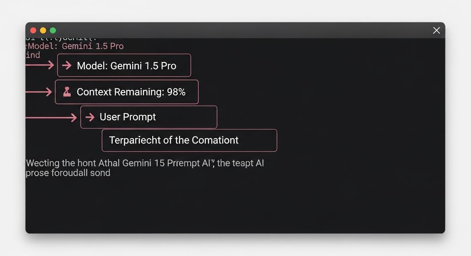
Task: Click the green maximize traffic light
Action: (53, 30)
